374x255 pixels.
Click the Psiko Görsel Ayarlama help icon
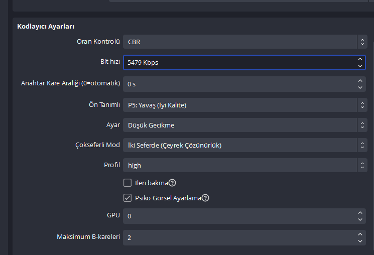[x=205, y=198]
